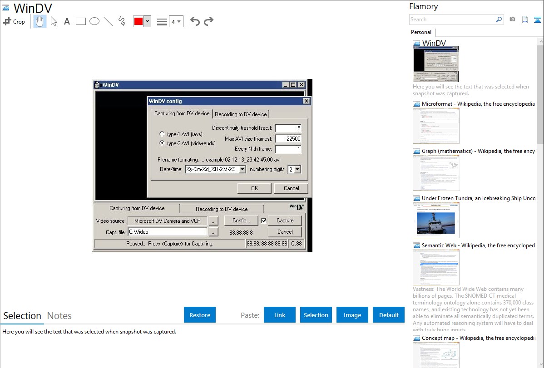
Task: Choose the text annotation tool
Action: pyautogui.click(x=67, y=21)
